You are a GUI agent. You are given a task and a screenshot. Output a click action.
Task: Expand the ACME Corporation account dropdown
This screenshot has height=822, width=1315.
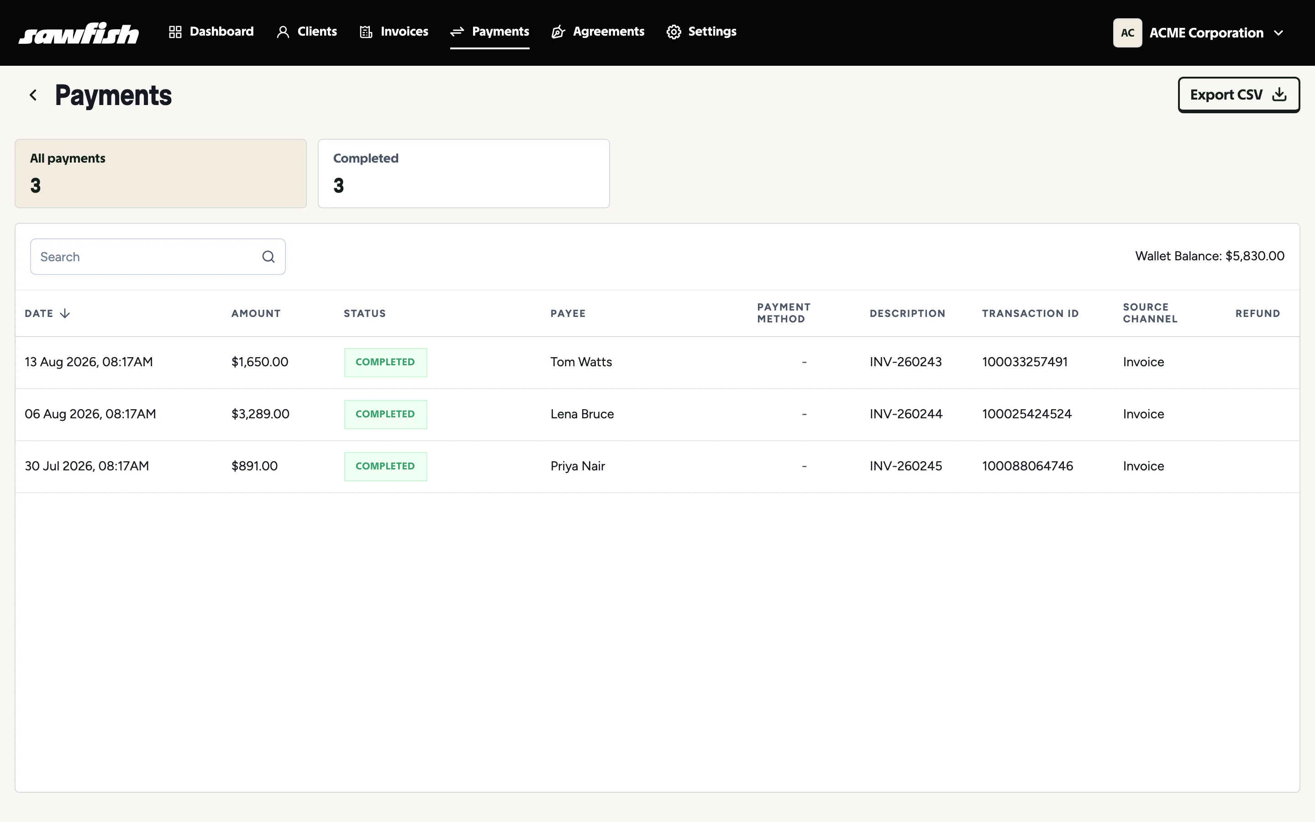coord(1199,32)
